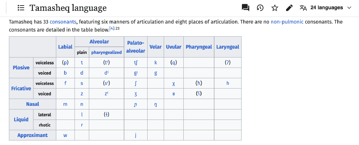Open the Plosive row header link
The image size is (359, 145).
click(21, 68)
